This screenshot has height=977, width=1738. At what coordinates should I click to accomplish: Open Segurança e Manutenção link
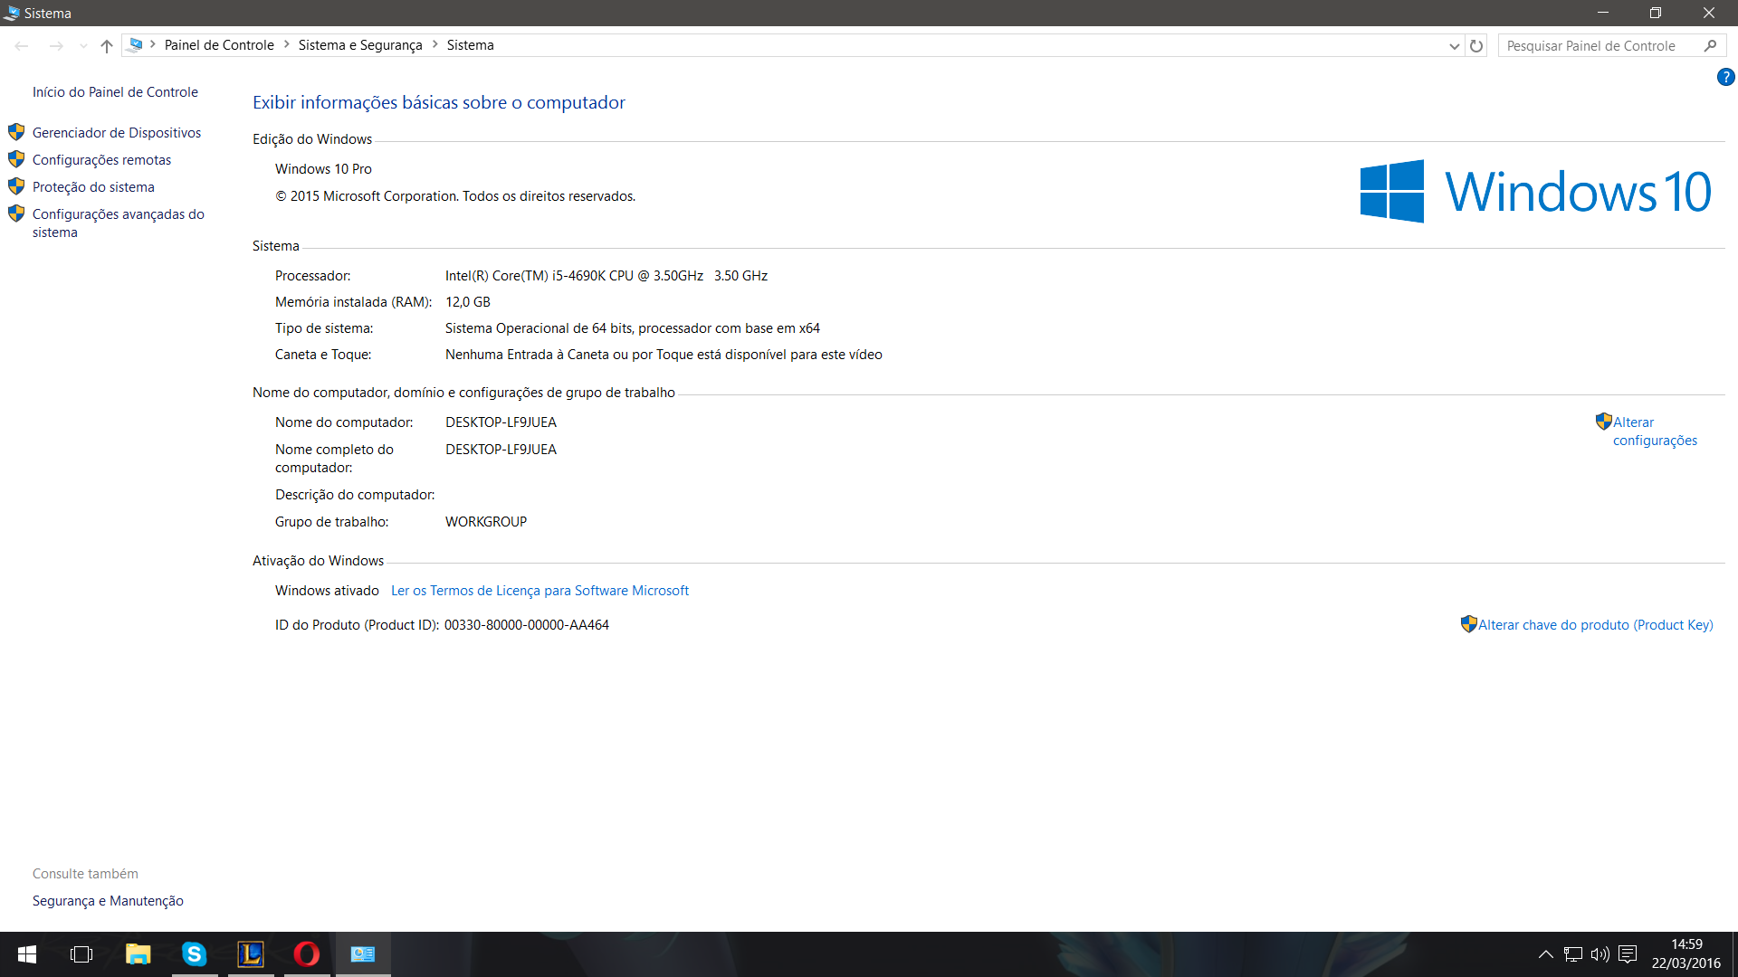108,900
